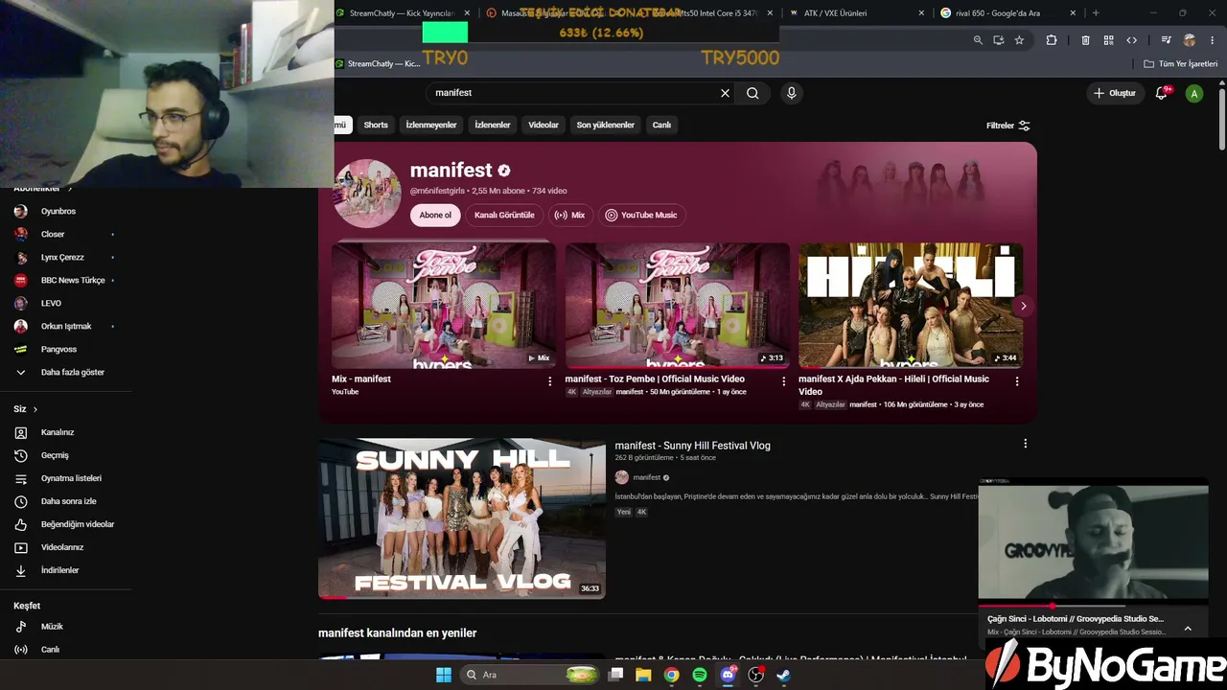Screen dimensions: 1227x690
Task: Open the YouTube Music button
Action: pos(641,215)
